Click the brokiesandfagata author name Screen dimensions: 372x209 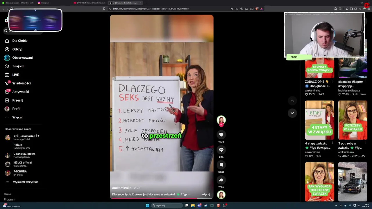(x=350, y=91)
